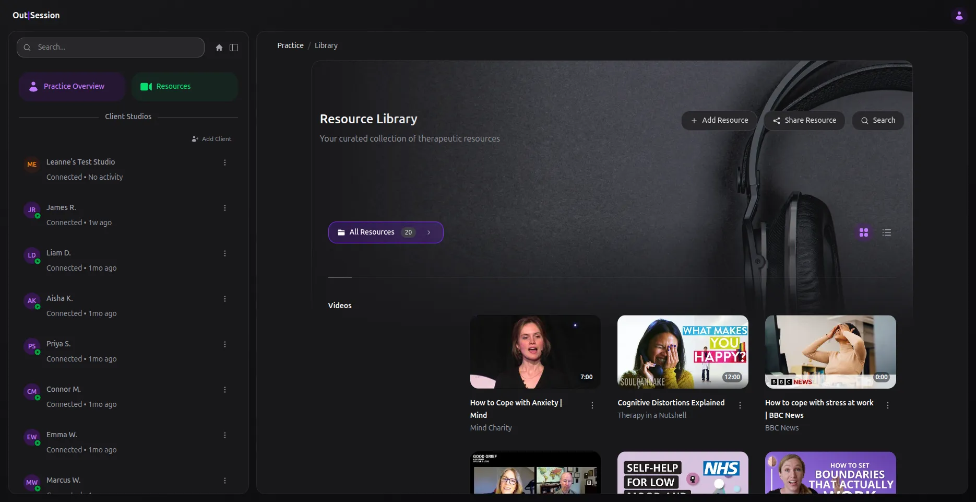976x502 pixels.
Task: Open the What Makes You Happy video thumbnail
Action: click(x=683, y=352)
